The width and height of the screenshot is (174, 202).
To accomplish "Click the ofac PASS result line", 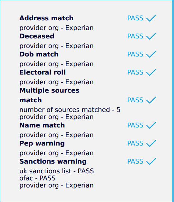I will click(37, 178).
